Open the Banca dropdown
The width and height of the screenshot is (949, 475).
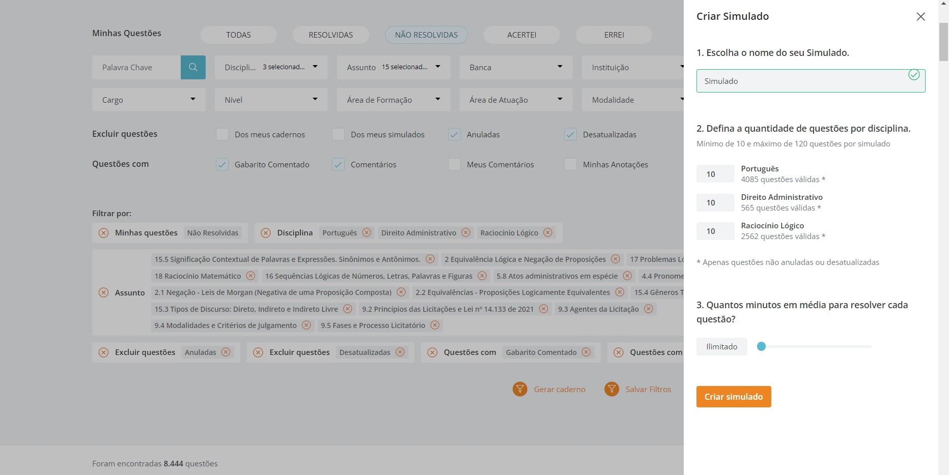tap(516, 67)
